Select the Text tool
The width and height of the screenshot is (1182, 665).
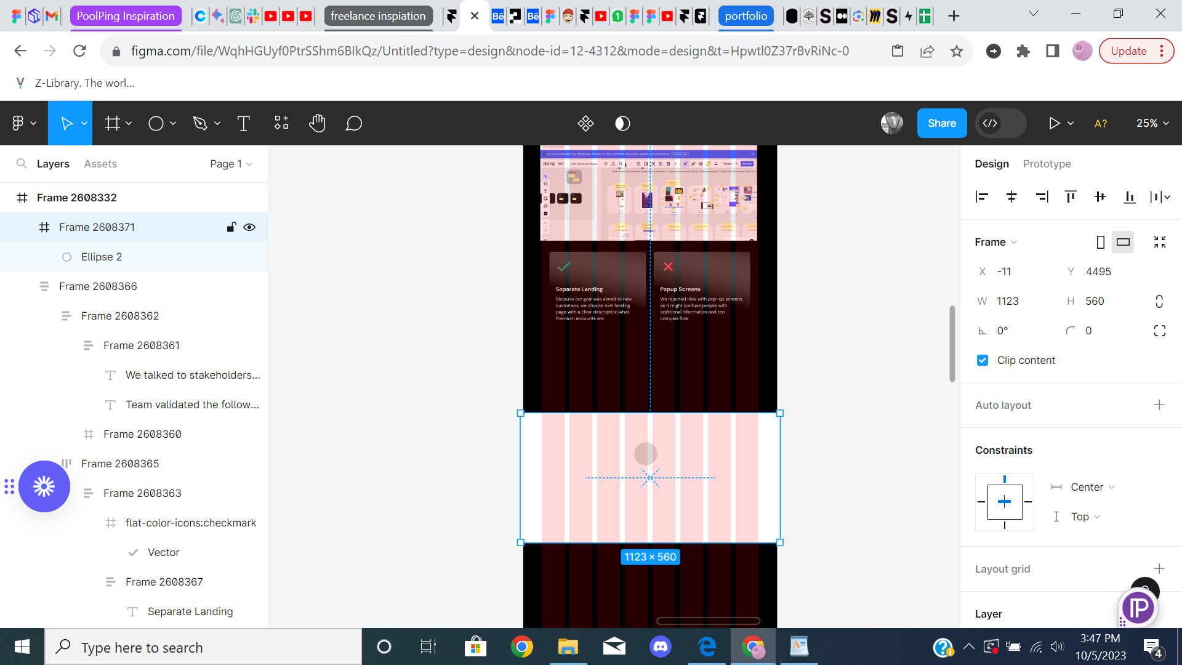click(244, 124)
